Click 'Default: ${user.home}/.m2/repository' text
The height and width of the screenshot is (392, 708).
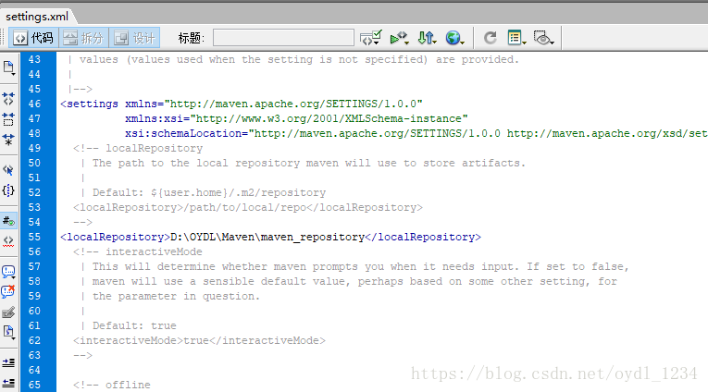209,192
